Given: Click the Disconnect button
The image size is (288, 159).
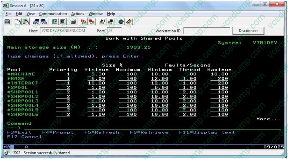Looking at the screenshot, I should tap(248, 31).
